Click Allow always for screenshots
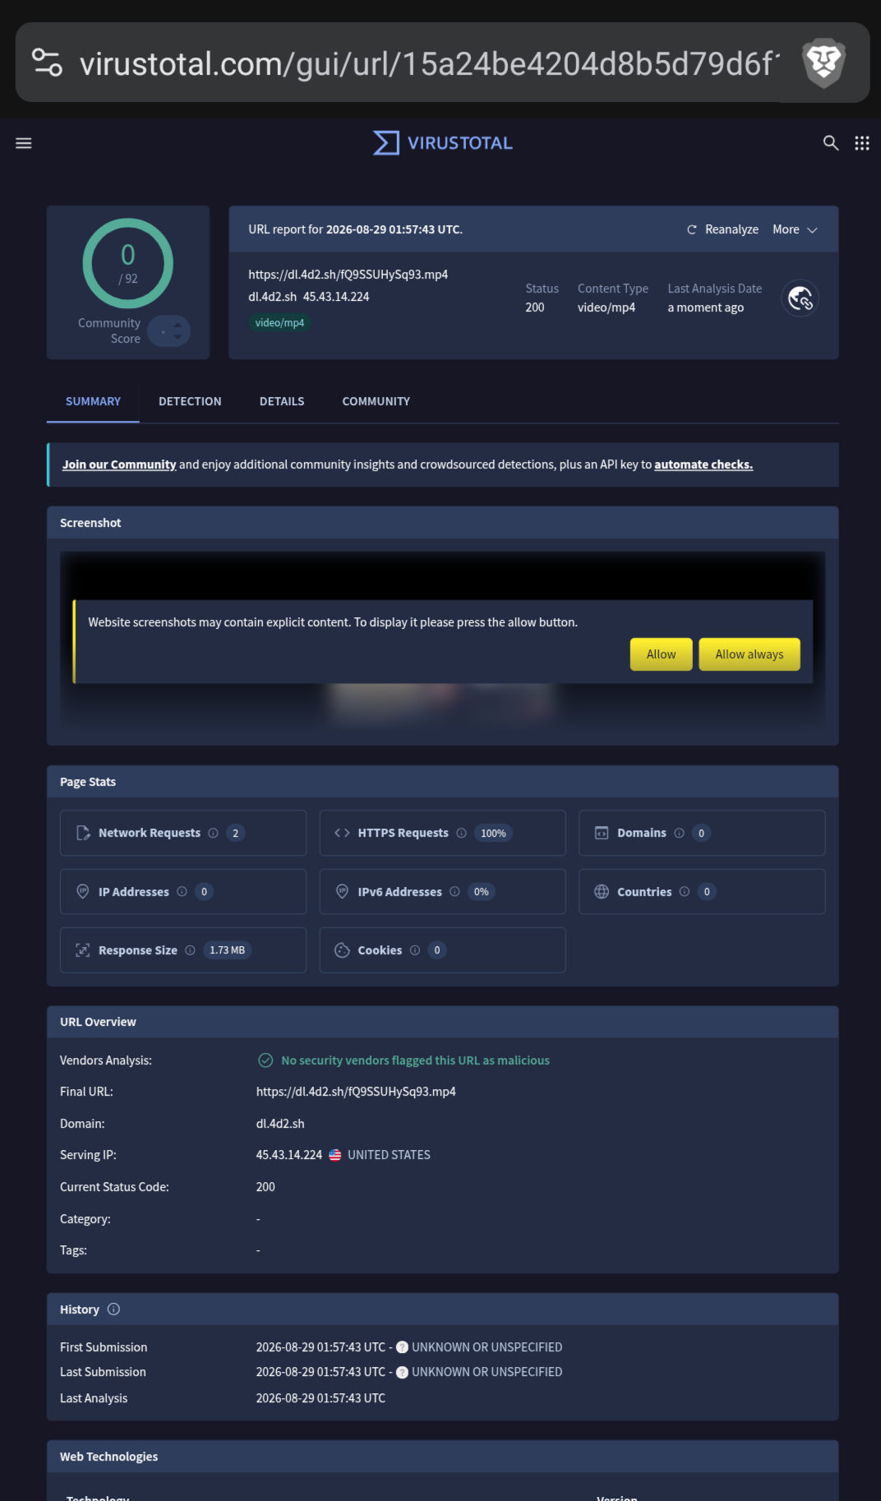The height and width of the screenshot is (1501, 881). click(750, 654)
